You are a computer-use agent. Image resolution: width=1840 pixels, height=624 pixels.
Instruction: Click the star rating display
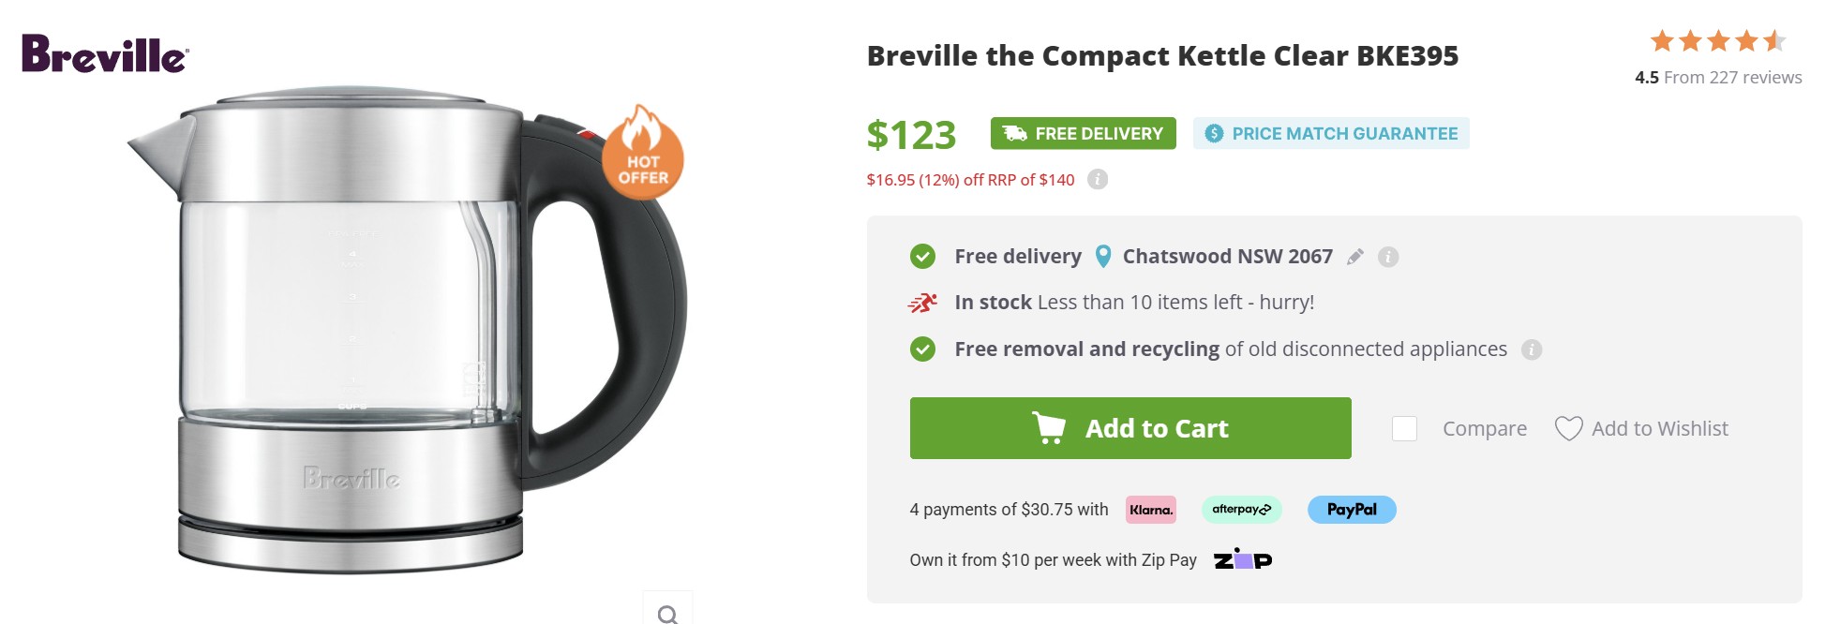[1718, 41]
